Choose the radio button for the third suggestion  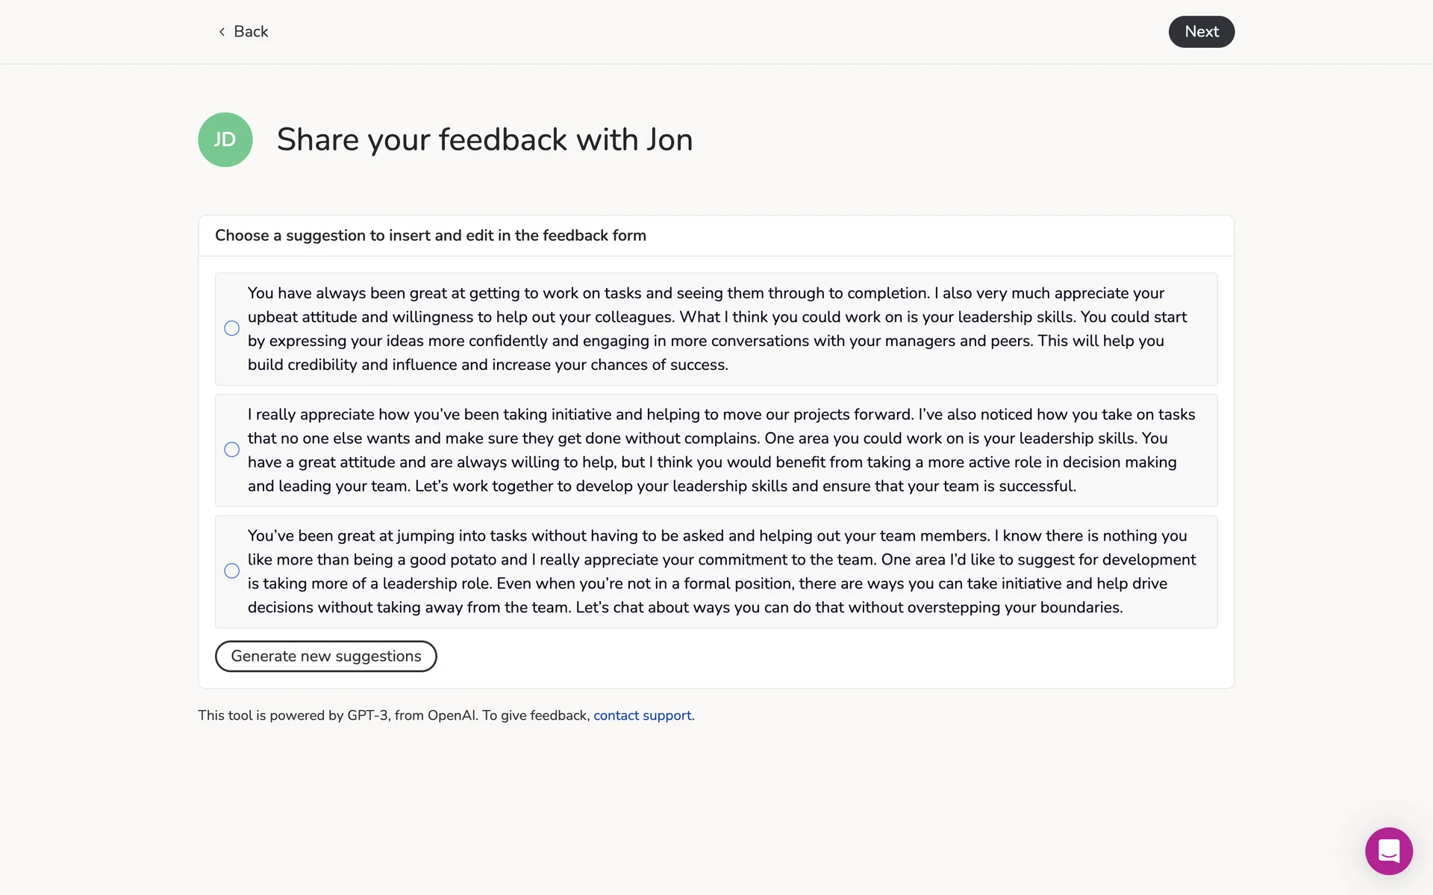click(232, 571)
